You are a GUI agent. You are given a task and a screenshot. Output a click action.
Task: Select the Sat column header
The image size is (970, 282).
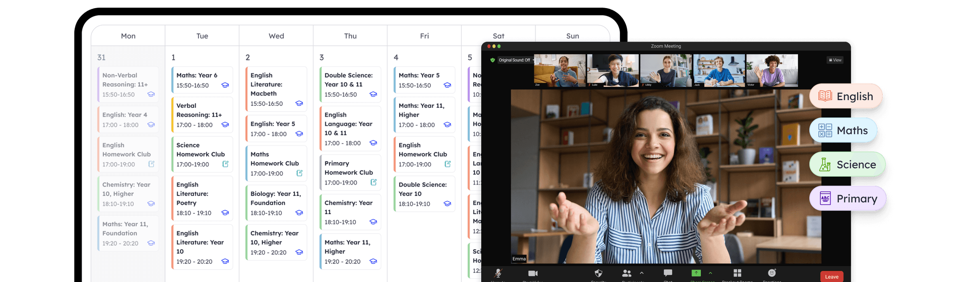point(498,36)
